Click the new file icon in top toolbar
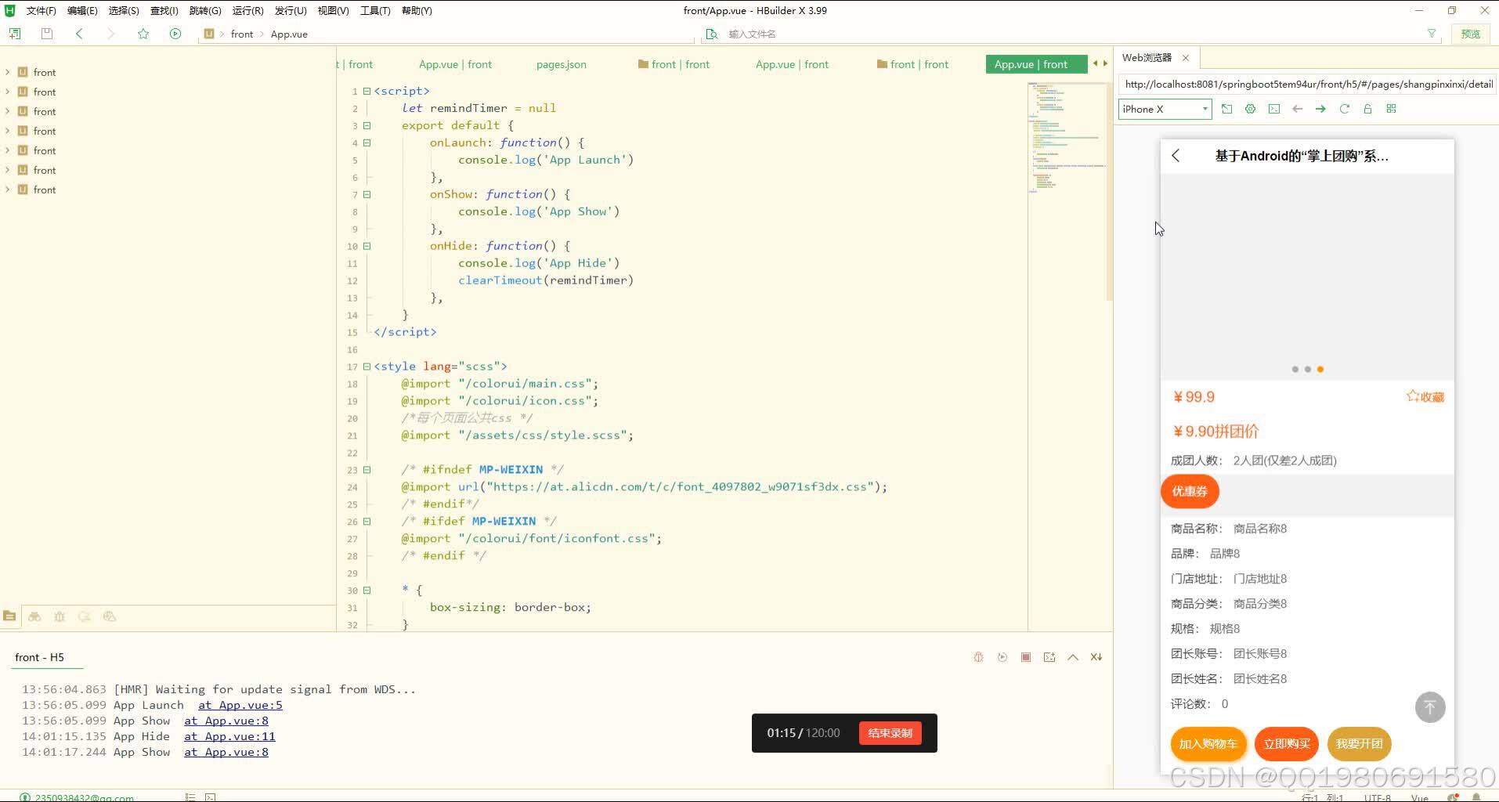The height and width of the screenshot is (802, 1499). tap(15, 34)
